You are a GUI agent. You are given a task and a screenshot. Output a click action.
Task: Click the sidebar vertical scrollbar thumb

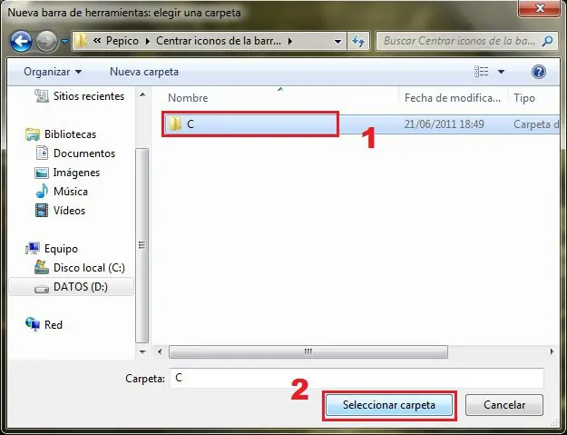pos(142,245)
